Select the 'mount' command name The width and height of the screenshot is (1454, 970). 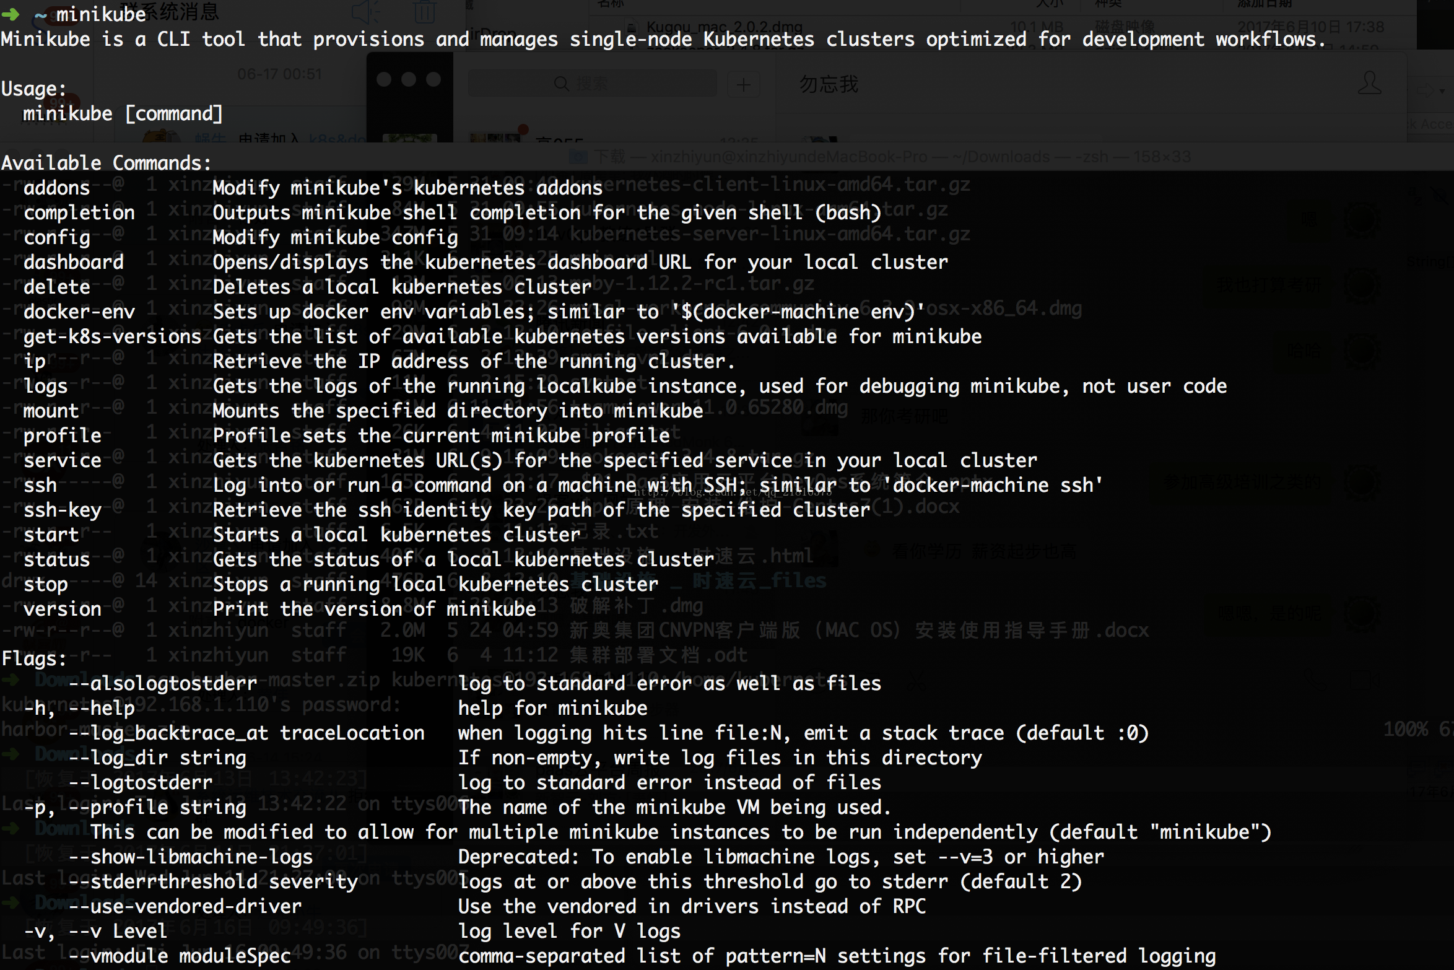point(51,411)
